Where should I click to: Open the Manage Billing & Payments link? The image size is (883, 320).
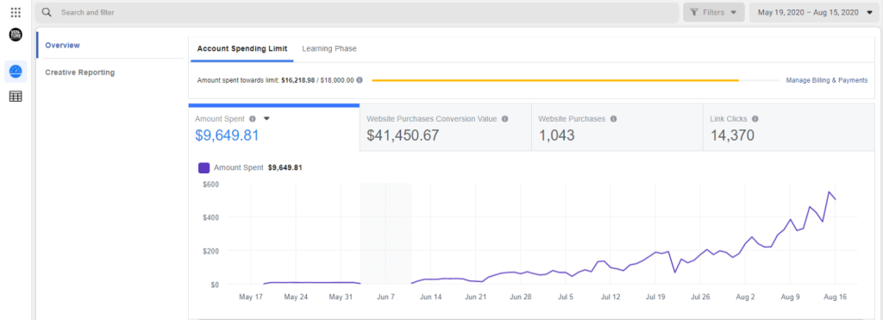coord(827,80)
